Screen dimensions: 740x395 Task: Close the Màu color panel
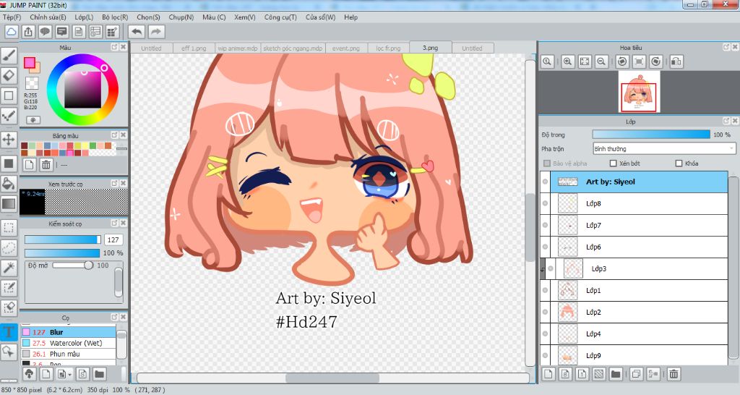point(123,47)
